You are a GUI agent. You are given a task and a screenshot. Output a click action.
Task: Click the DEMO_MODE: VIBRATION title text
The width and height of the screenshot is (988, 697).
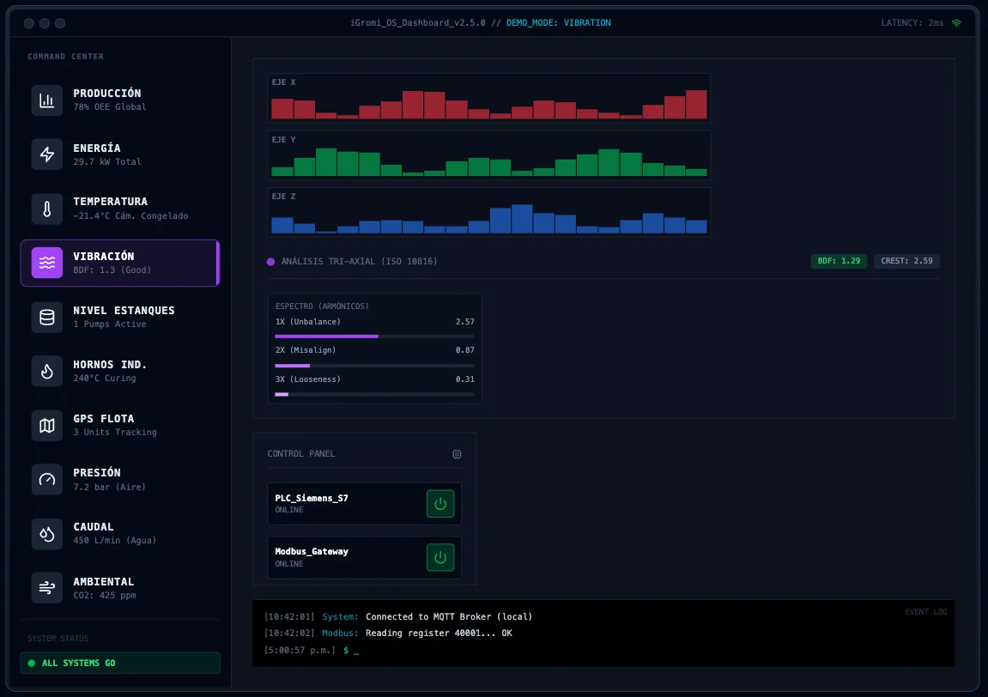558,22
